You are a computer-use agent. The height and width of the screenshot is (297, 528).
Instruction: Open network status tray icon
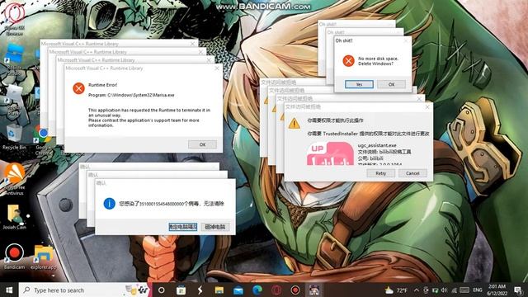coord(454,290)
